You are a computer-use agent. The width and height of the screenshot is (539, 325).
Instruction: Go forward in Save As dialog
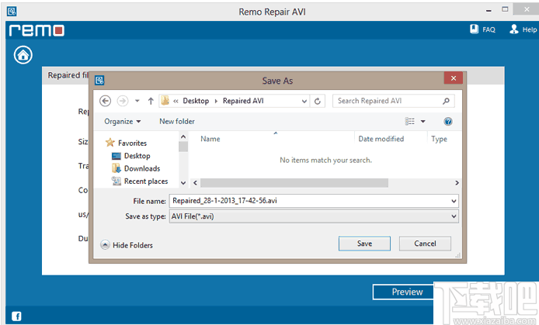(x=123, y=101)
